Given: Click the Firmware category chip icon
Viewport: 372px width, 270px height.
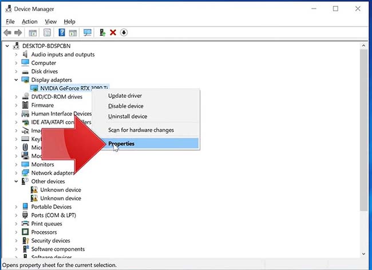Looking at the screenshot, I should point(25,105).
